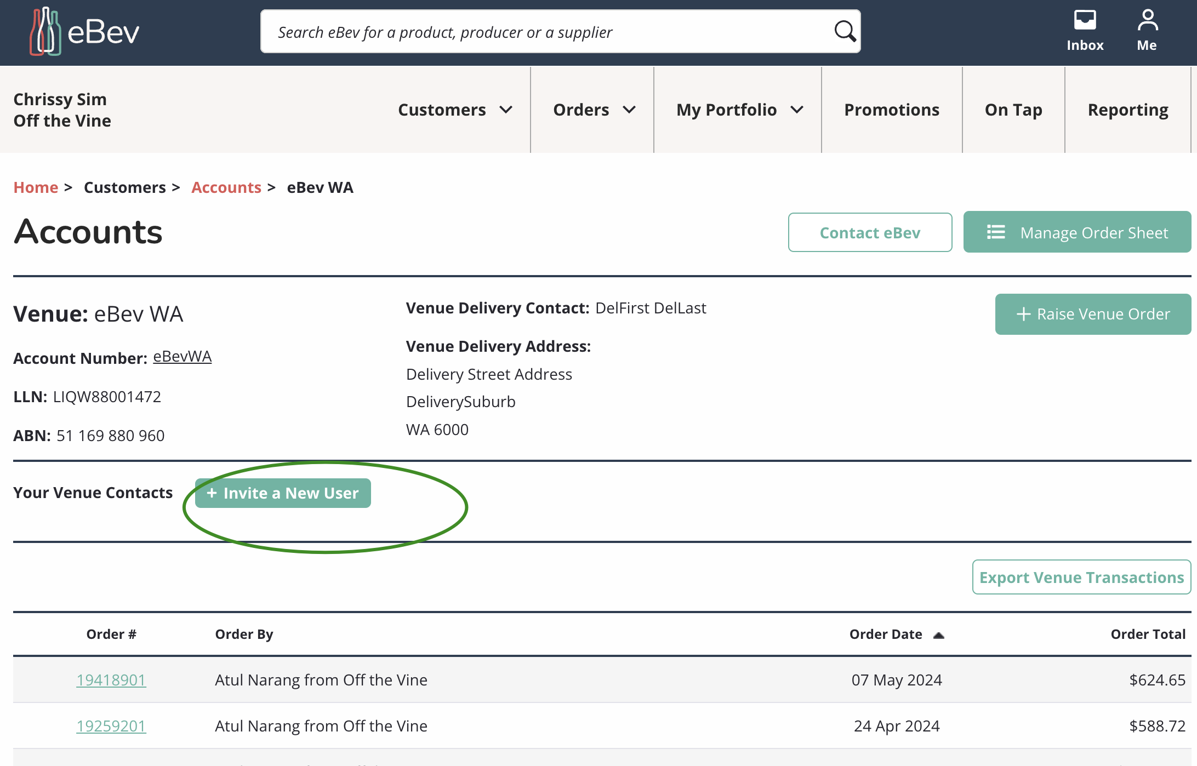Click the list icon on Manage Order Sheet
Screen dimensions: 1197x766
pos(996,232)
